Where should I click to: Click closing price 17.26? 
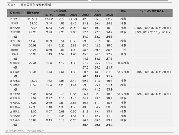coord(33,116)
